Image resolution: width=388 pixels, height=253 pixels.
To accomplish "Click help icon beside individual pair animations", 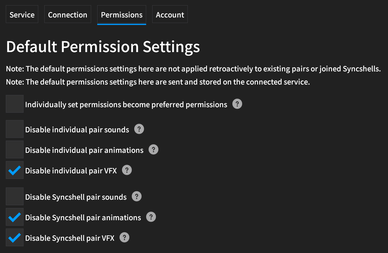I will 153,150.
